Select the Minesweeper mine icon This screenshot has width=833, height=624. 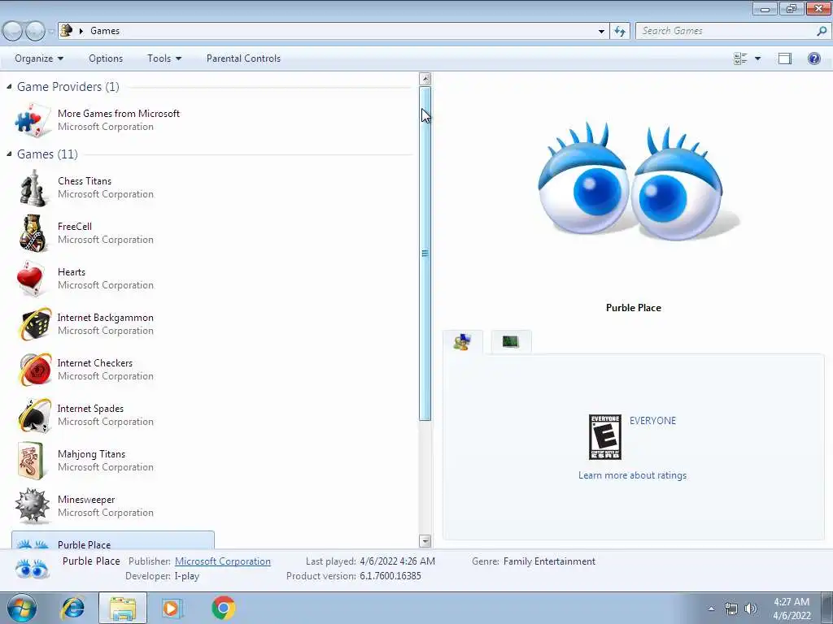point(33,505)
